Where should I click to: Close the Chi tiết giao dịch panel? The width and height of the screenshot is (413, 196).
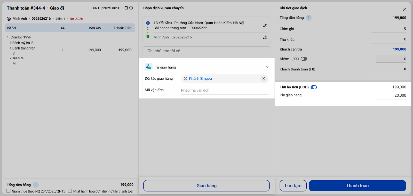[404, 9]
